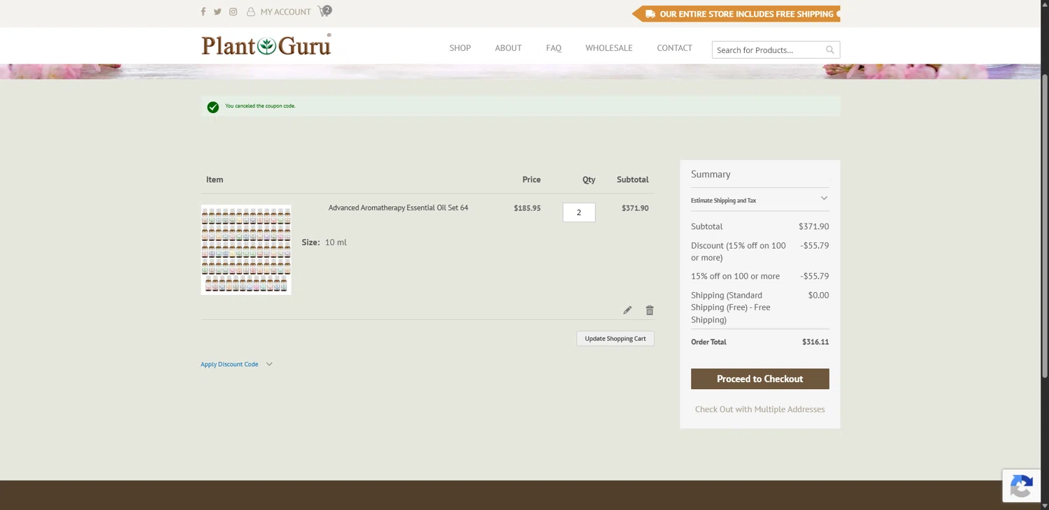Open the Instagram social icon
This screenshot has width=1049, height=510.
234,12
